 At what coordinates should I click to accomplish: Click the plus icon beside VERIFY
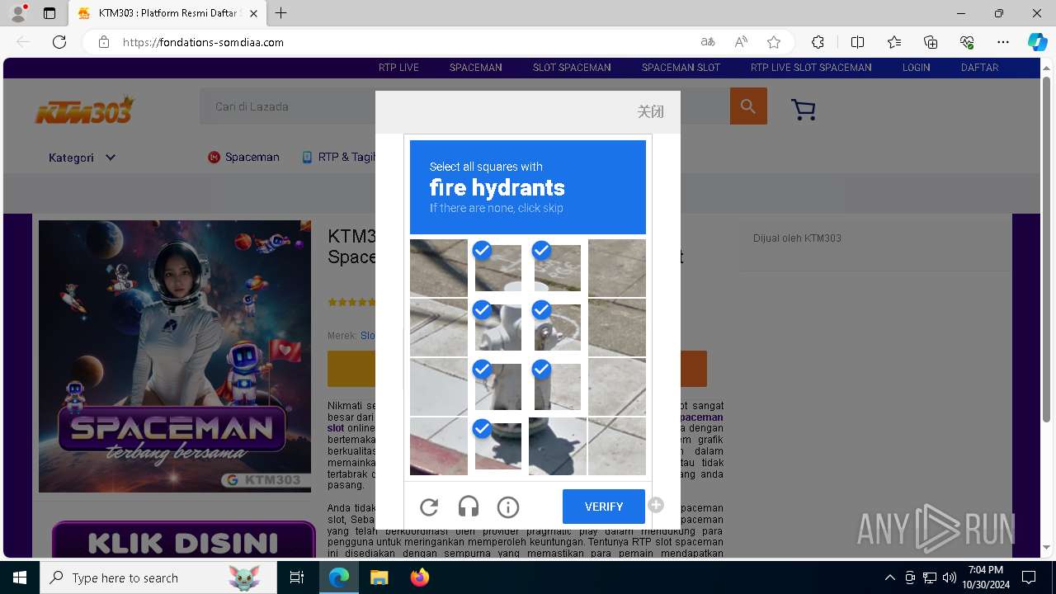[x=656, y=505]
